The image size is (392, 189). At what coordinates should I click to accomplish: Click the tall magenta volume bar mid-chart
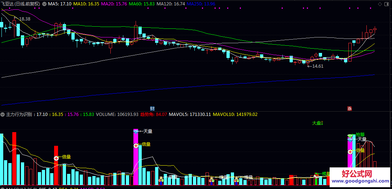pyautogui.click(x=136, y=157)
